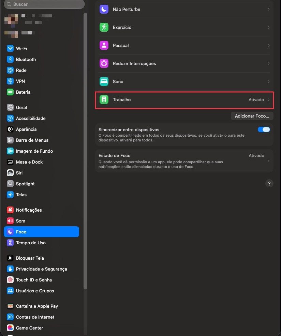
Task: Open the help question mark button
Action: coord(269,183)
